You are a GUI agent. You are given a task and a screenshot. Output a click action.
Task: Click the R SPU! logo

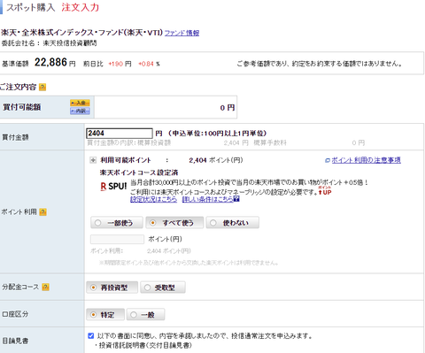[x=113, y=187]
